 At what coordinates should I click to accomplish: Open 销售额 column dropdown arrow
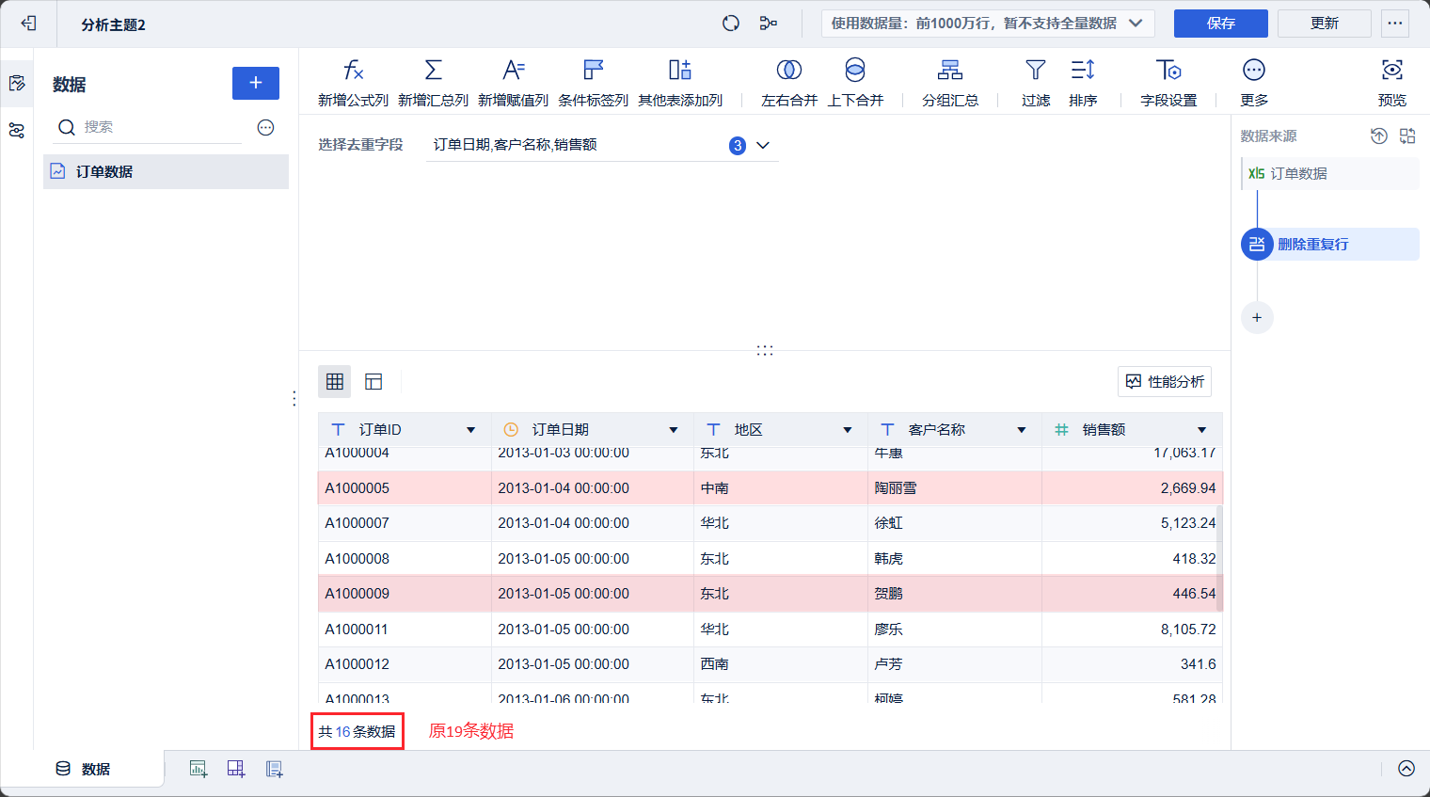[1202, 430]
